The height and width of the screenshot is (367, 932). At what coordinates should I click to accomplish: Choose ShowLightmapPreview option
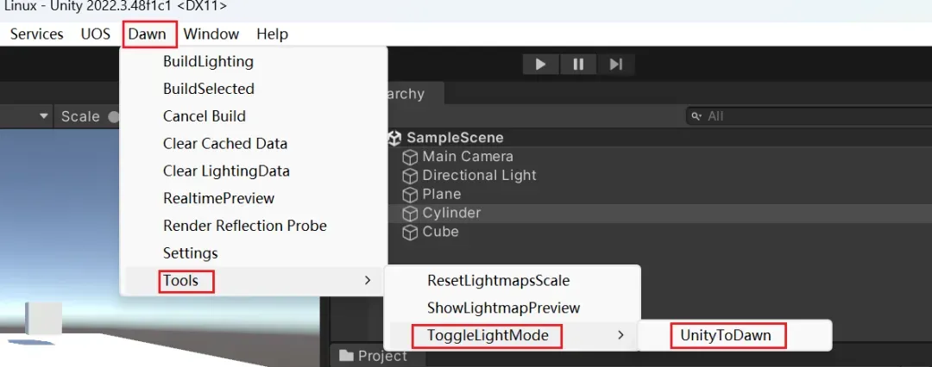click(513, 308)
